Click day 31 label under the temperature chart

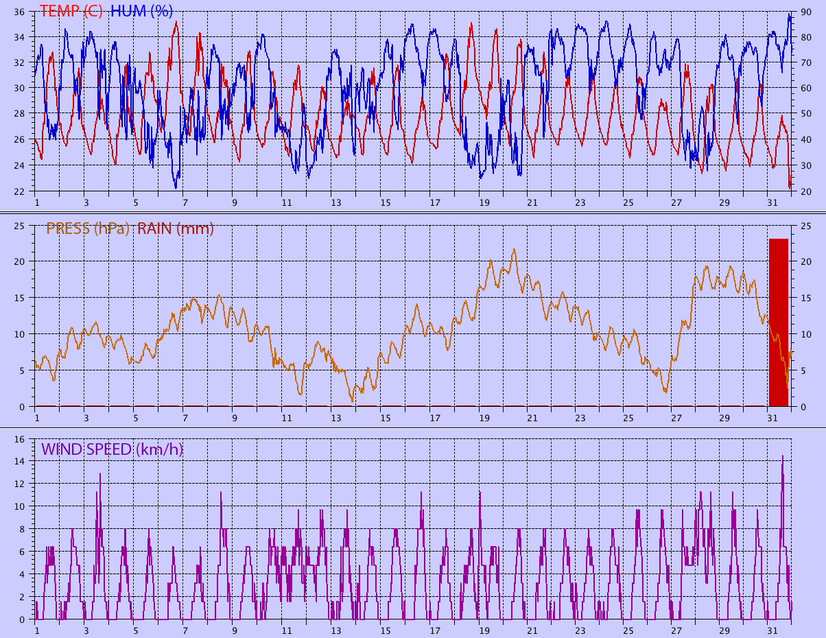point(773,203)
